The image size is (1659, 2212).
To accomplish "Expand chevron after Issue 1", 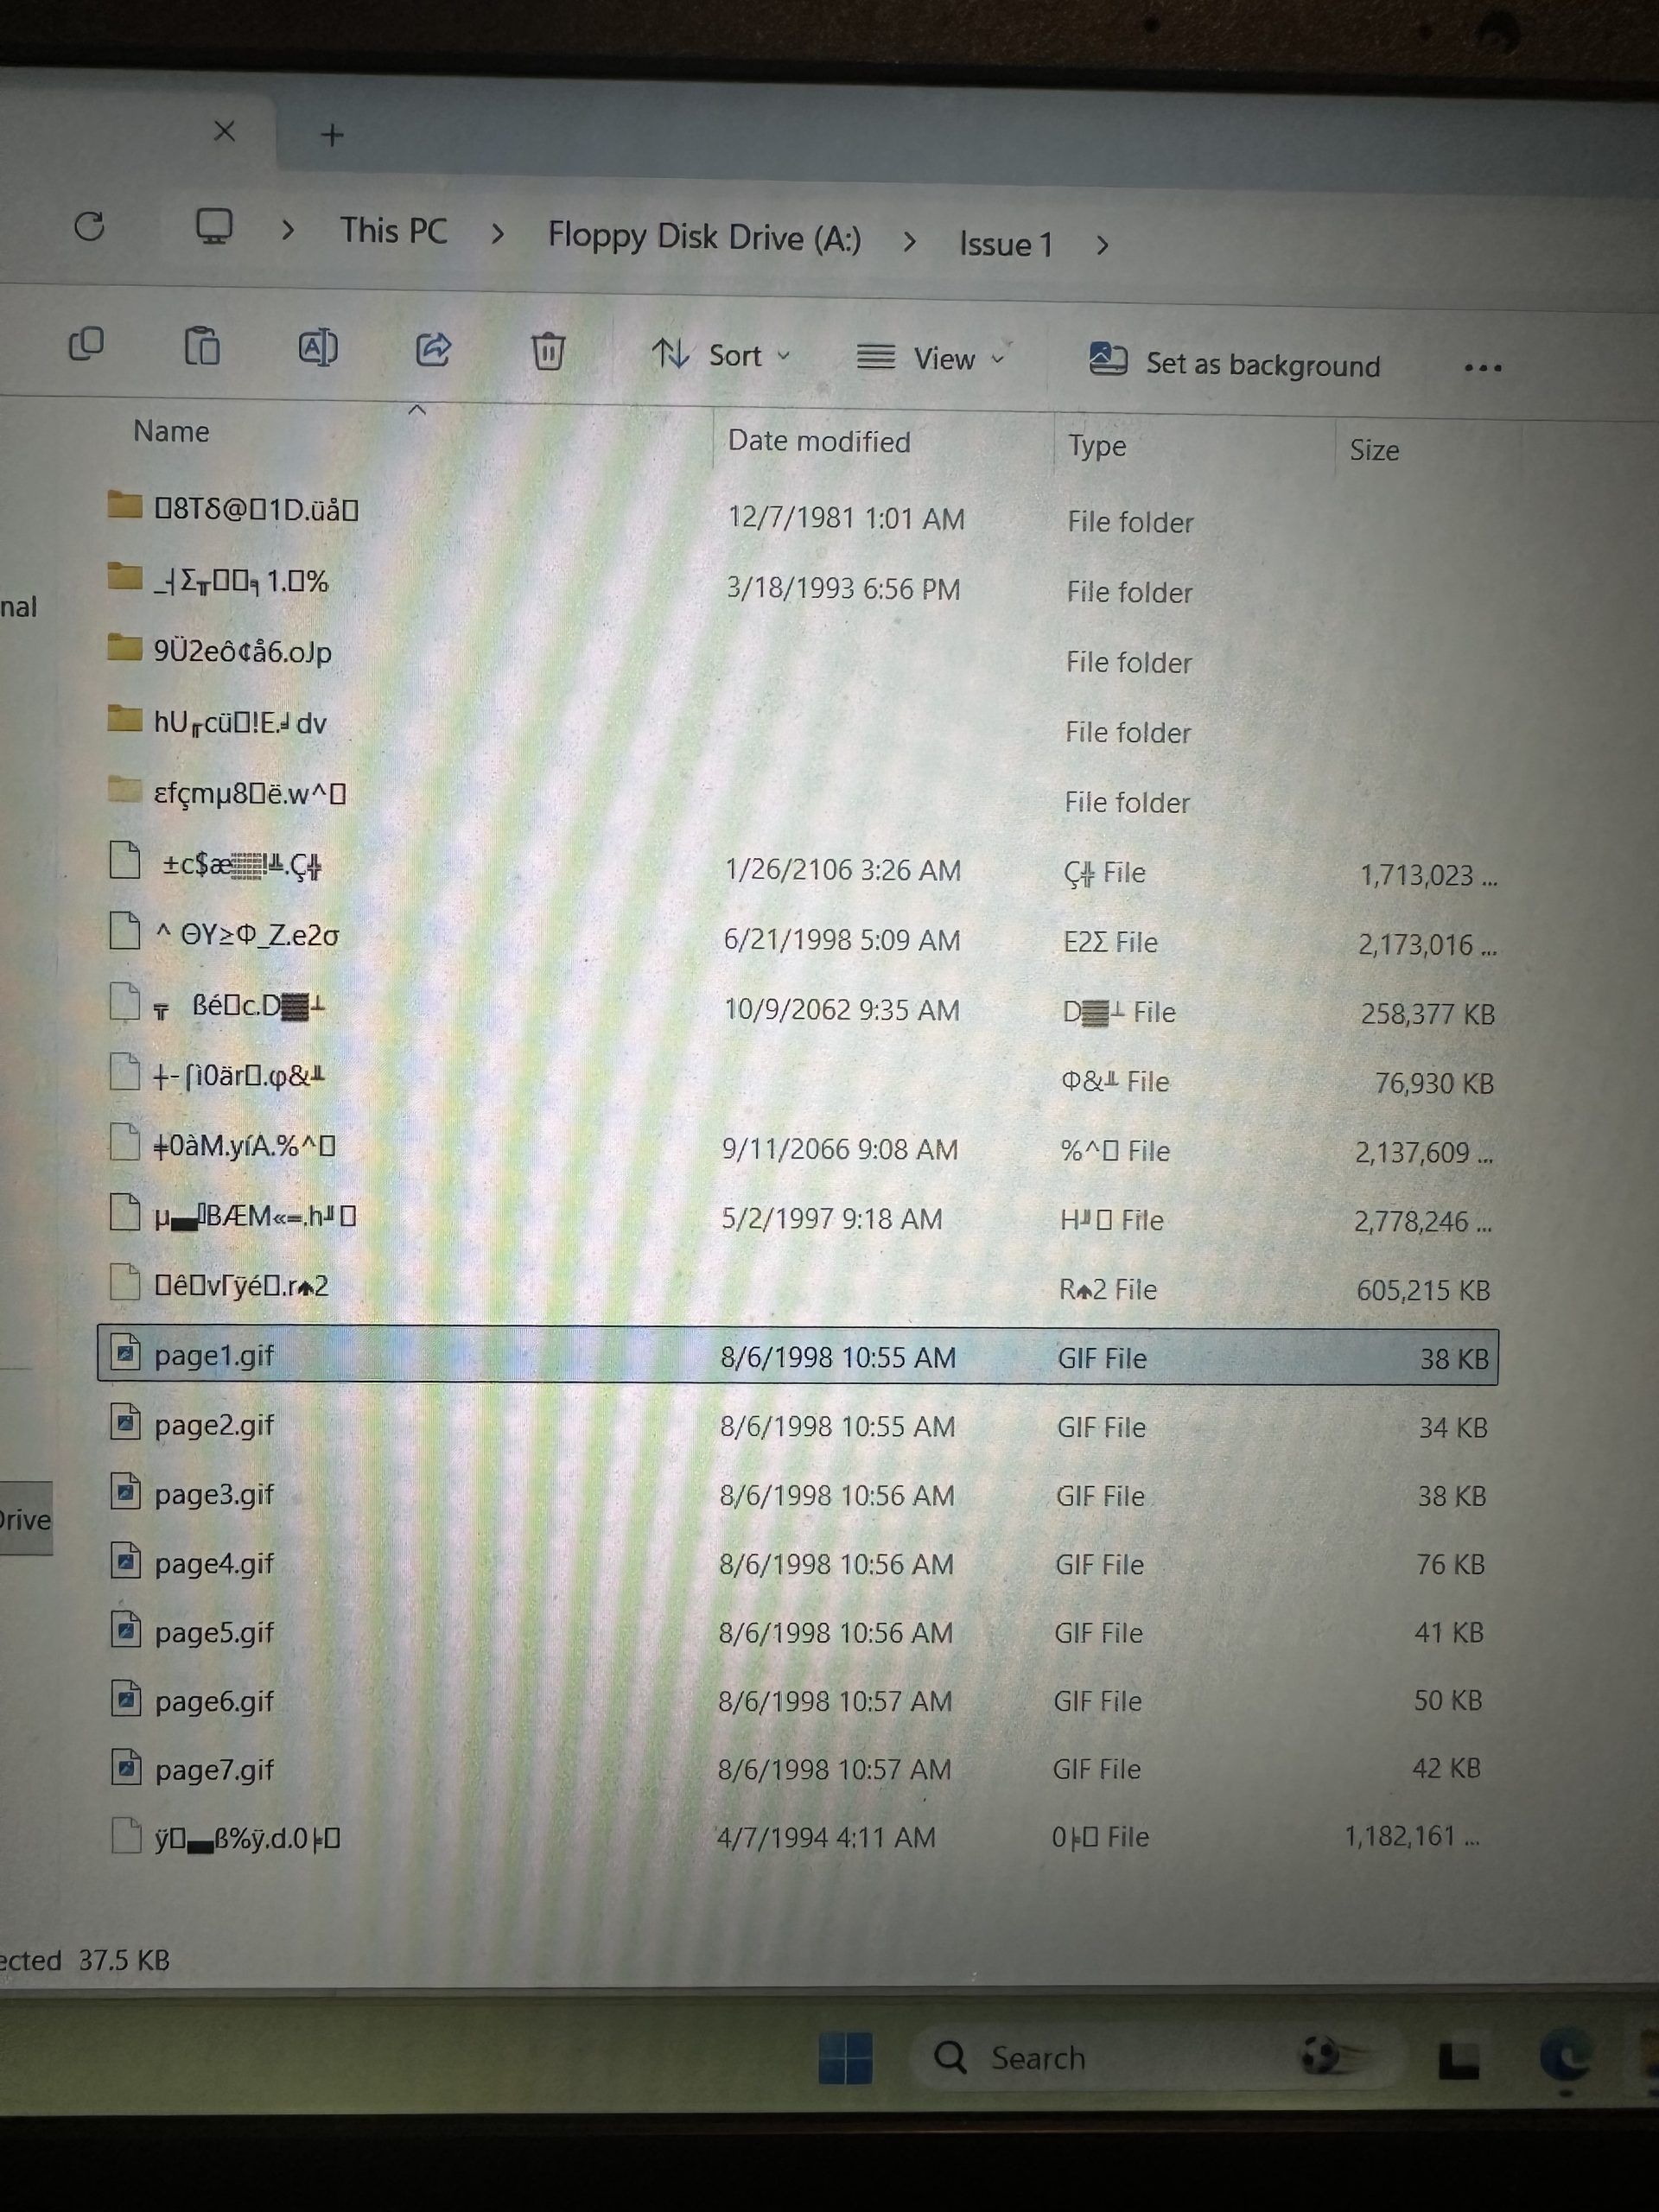I will tap(1102, 246).
